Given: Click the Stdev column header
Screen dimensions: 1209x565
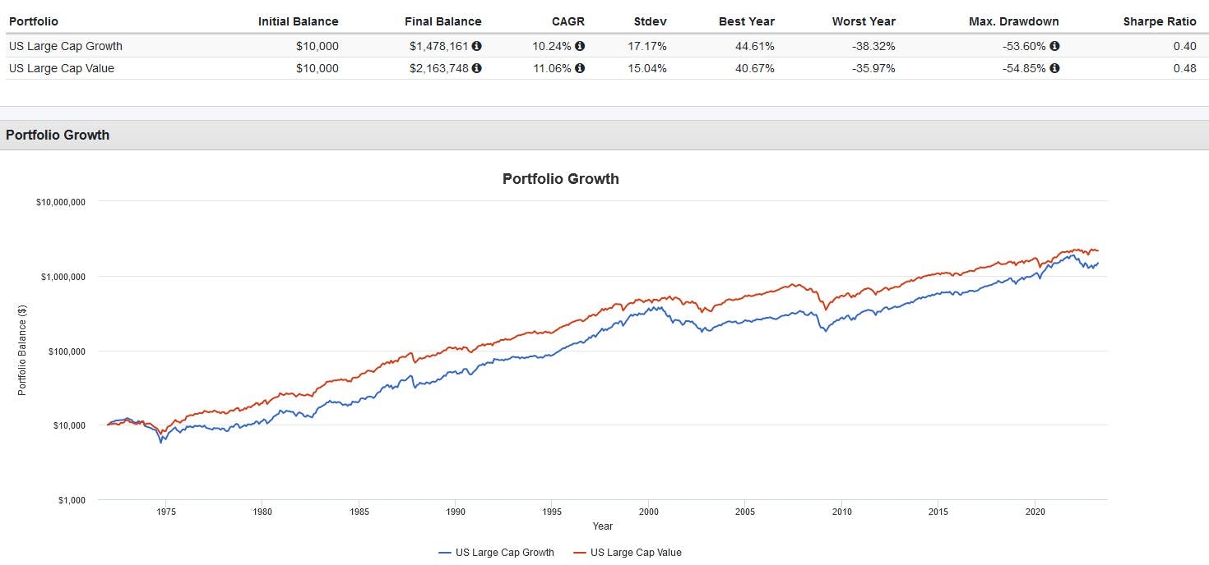Looking at the screenshot, I should 651,21.
